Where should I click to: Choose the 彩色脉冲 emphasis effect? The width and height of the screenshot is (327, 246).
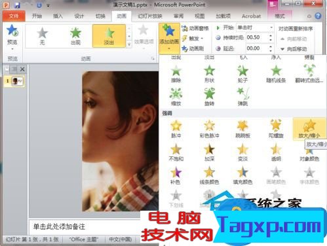[209, 129]
